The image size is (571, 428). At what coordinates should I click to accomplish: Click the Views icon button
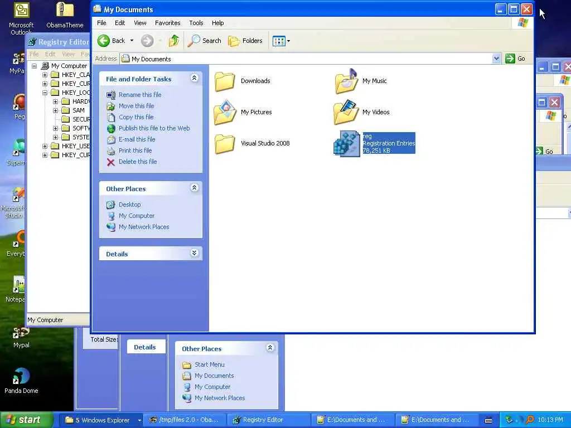(x=279, y=41)
